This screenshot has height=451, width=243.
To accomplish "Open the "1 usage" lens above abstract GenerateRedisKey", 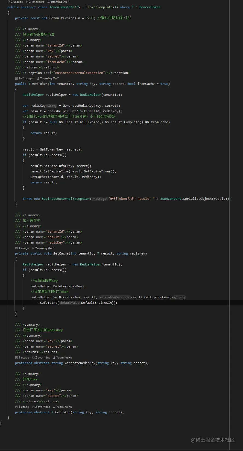I will 22,357.
